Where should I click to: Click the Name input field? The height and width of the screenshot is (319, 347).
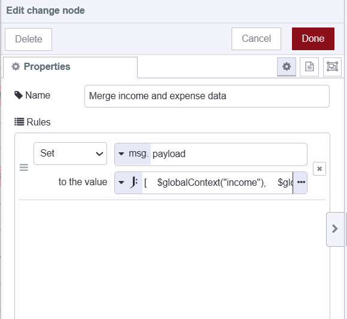coord(206,96)
